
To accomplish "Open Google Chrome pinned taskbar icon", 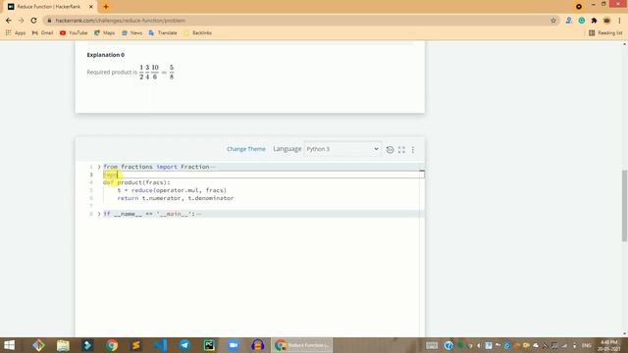I will [x=112, y=345].
